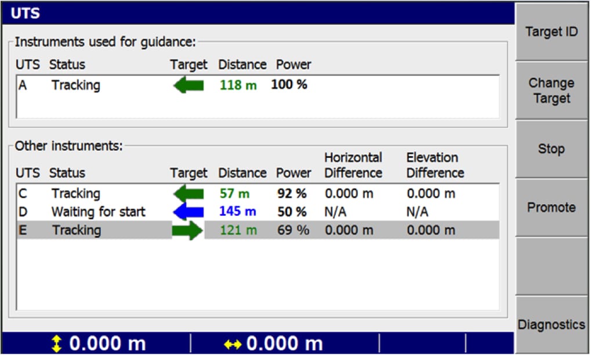Click the 57 m distance value
Viewport: 591px width, 355px height.
234,194
